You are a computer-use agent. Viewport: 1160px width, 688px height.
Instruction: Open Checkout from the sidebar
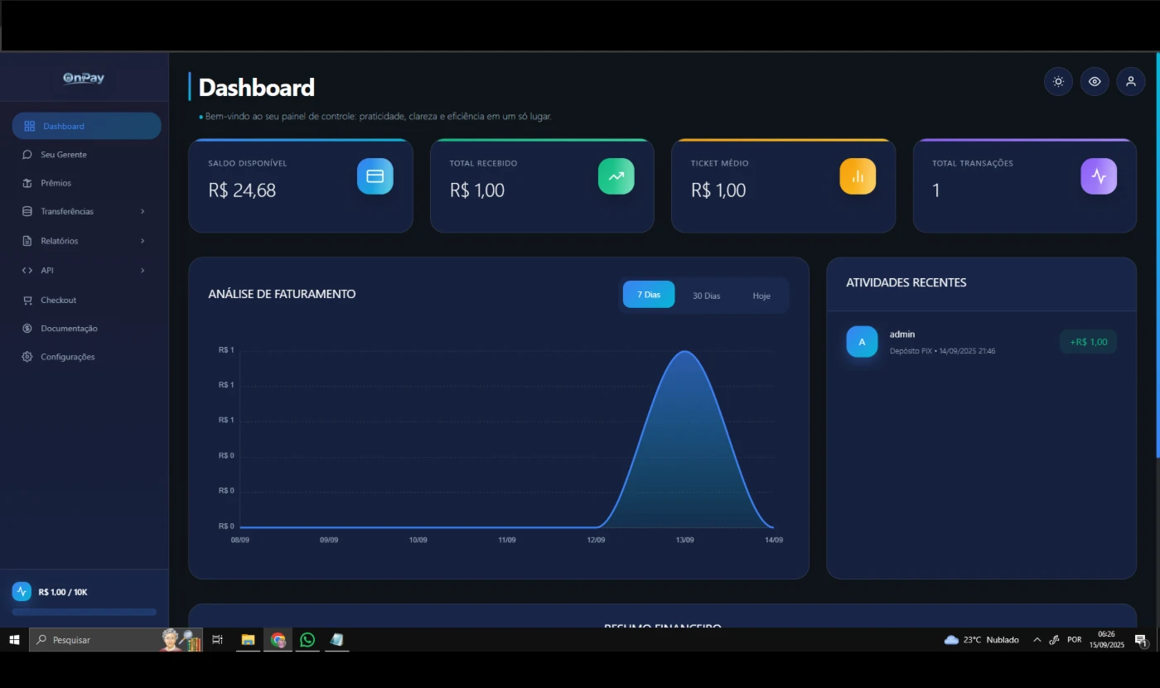pos(58,300)
